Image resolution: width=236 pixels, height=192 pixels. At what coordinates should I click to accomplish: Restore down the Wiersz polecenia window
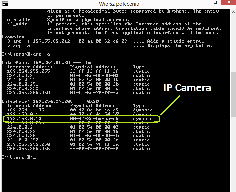click(x=216, y=2)
